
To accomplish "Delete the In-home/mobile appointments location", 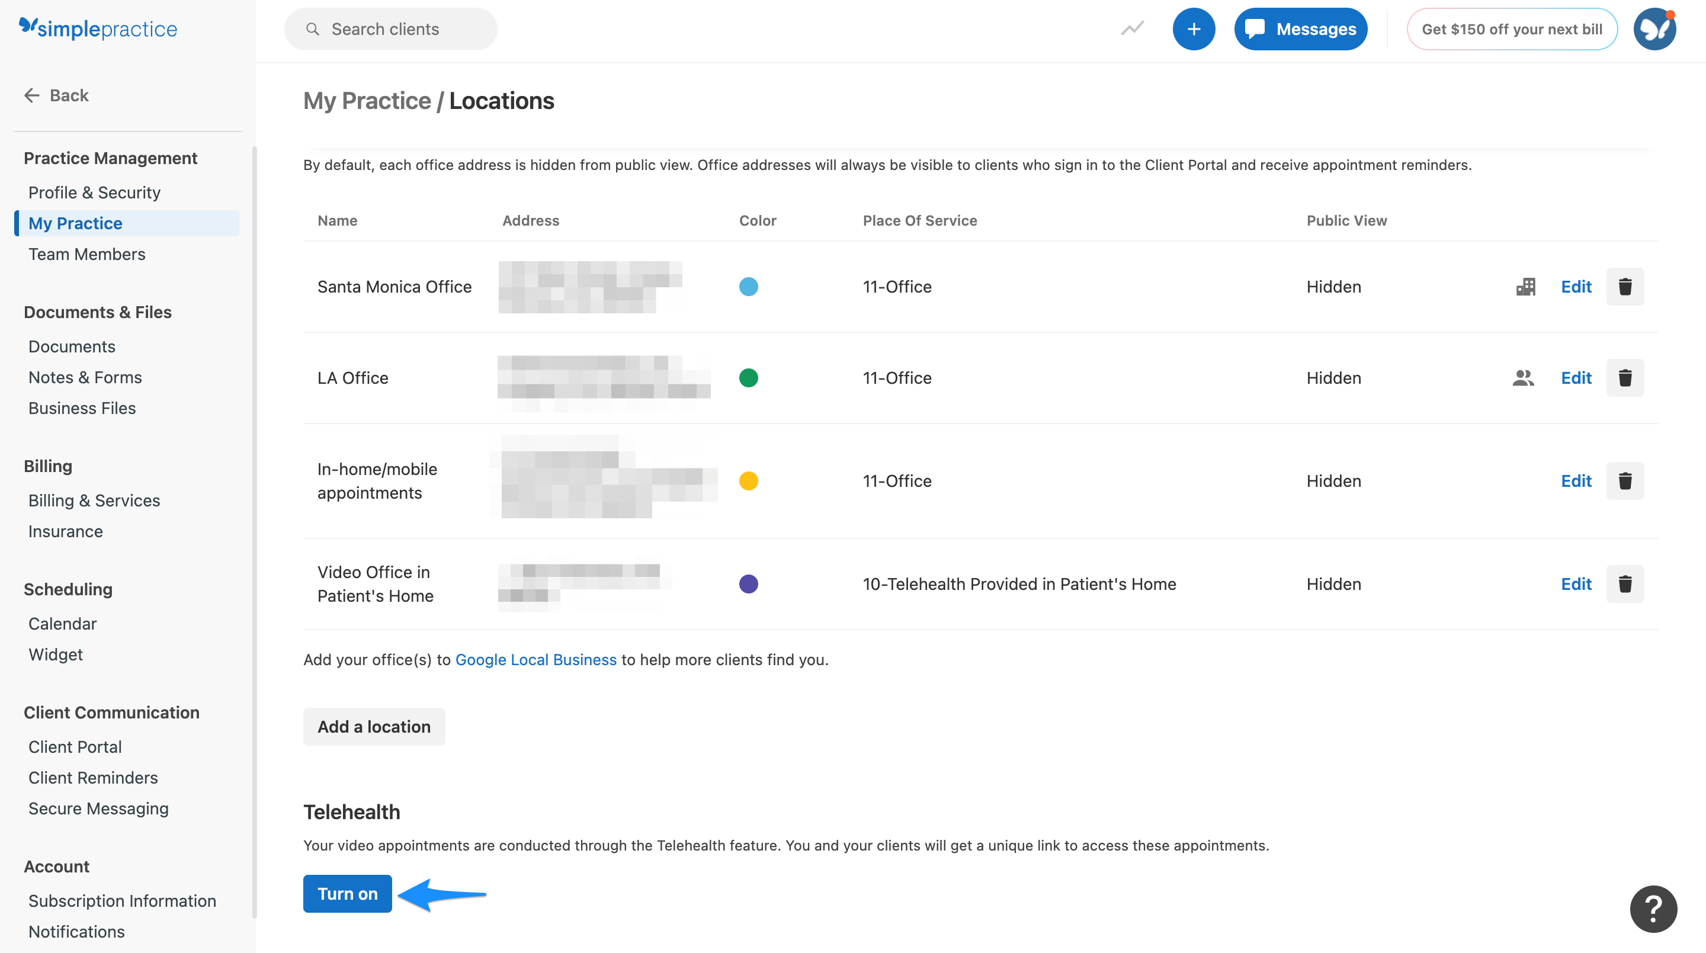I will (x=1625, y=481).
